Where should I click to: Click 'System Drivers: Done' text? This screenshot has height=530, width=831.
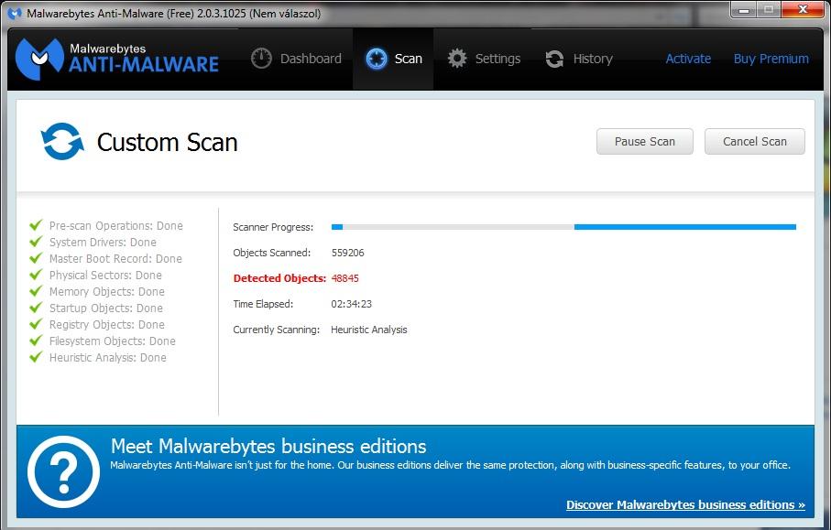pyautogui.click(x=103, y=242)
